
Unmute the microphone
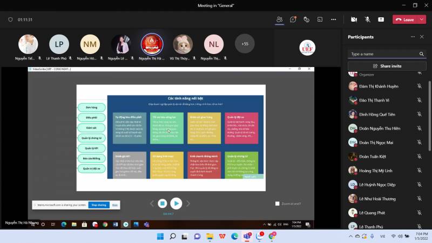[x=367, y=19]
